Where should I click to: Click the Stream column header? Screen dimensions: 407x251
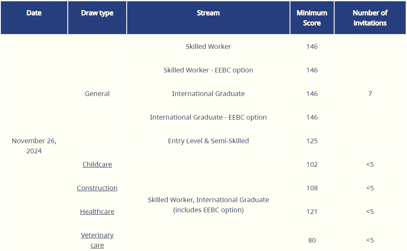[x=208, y=18]
